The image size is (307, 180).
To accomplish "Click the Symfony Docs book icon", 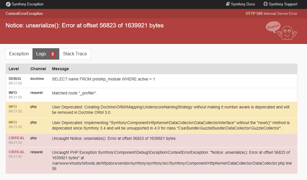I will 228,4.
